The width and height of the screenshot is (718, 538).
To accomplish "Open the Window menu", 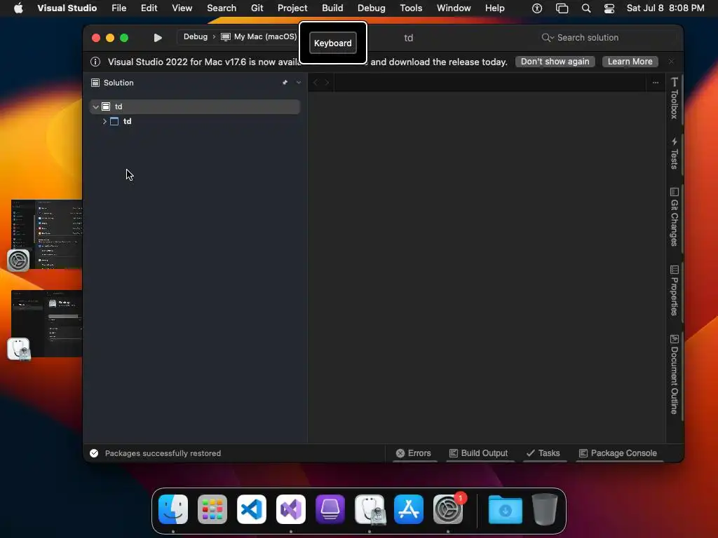I will tap(454, 8).
